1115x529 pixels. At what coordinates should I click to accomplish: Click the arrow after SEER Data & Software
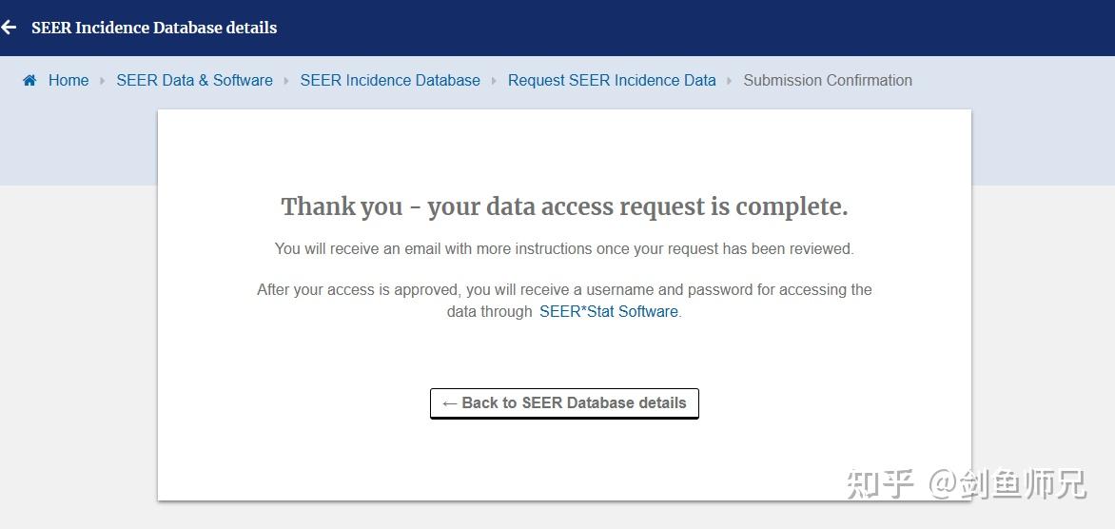tap(286, 81)
